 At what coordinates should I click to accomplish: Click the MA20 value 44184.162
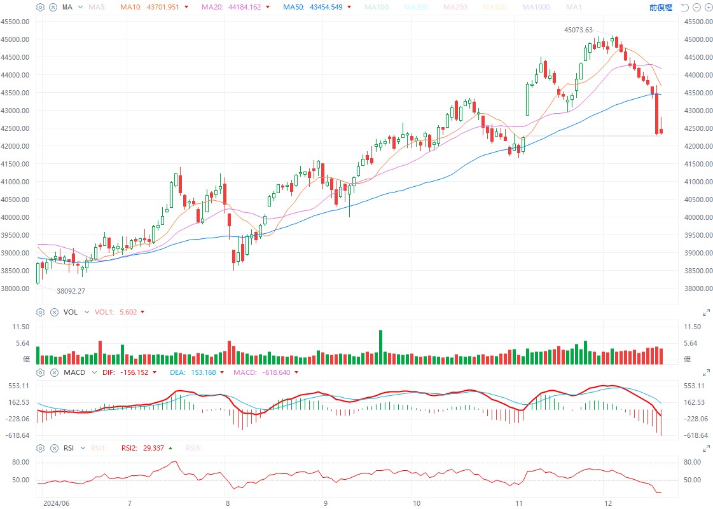click(245, 7)
